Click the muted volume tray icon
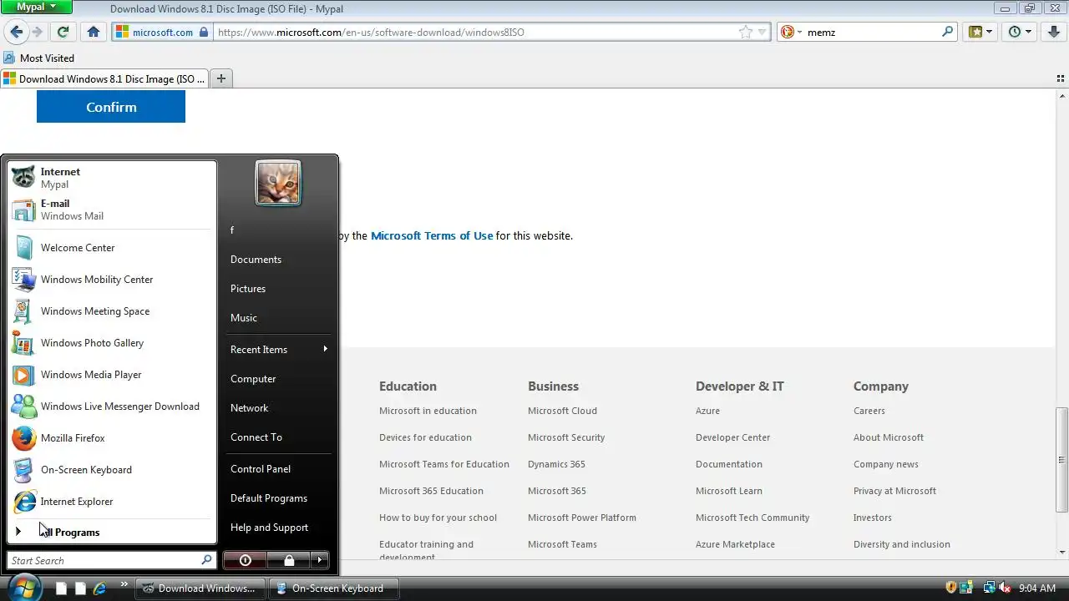This screenshot has height=601, width=1069. point(1006,588)
